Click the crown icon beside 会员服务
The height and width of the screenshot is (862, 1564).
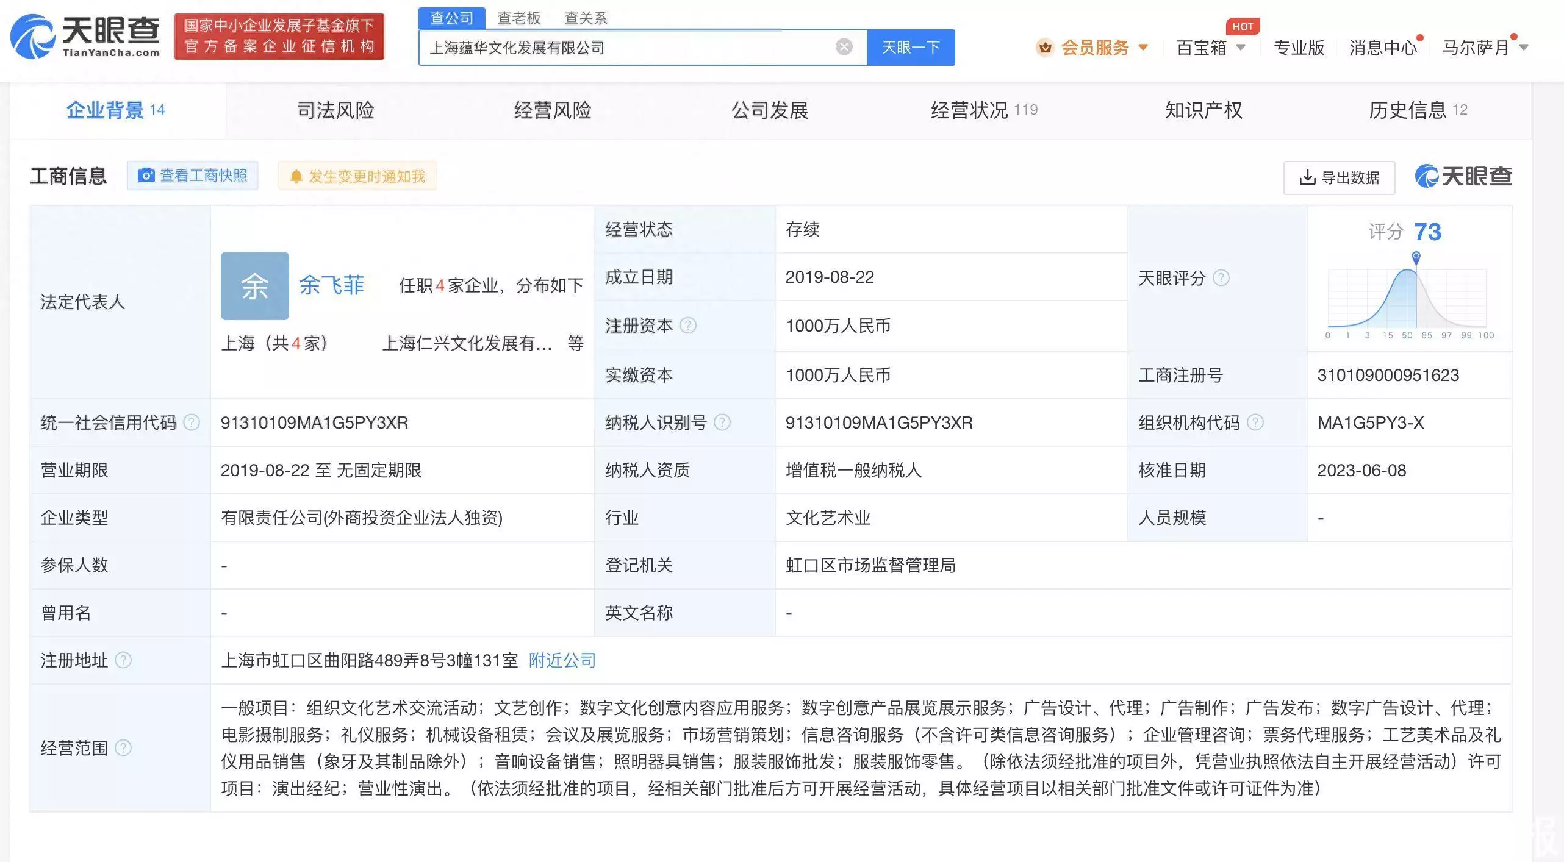tap(1045, 47)
